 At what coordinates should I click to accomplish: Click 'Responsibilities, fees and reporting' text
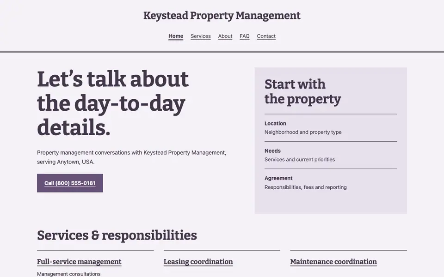coord(306,187)
